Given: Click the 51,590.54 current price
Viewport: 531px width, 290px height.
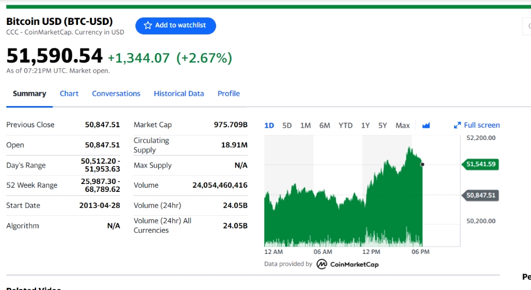Looking at the screenshot, I should [x=54, y=56].
